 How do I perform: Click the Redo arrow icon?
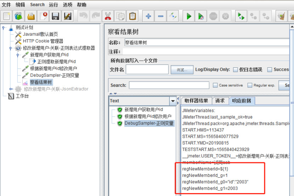(x=96, y=16)
